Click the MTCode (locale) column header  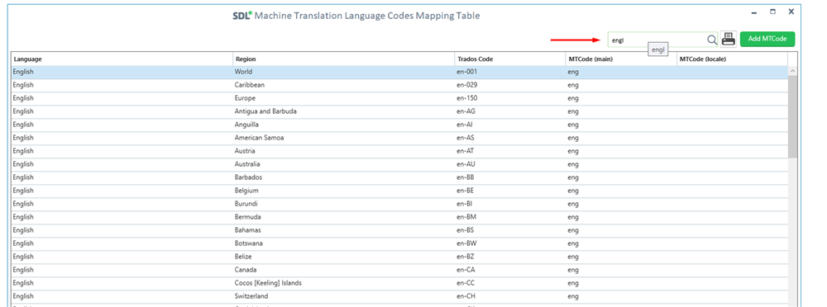(x=732, y=59)
